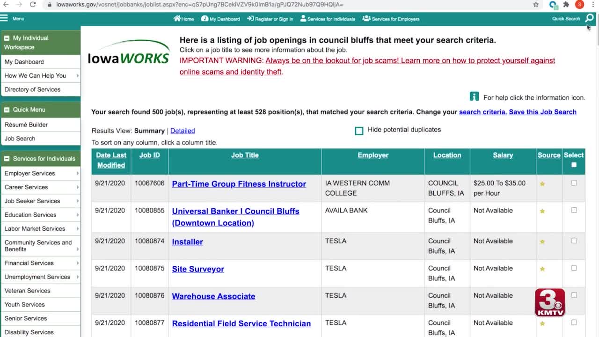Select checkbox for Part-Time Group Fitness Instructor
599x337 pixels.
(x=574, y=183)
